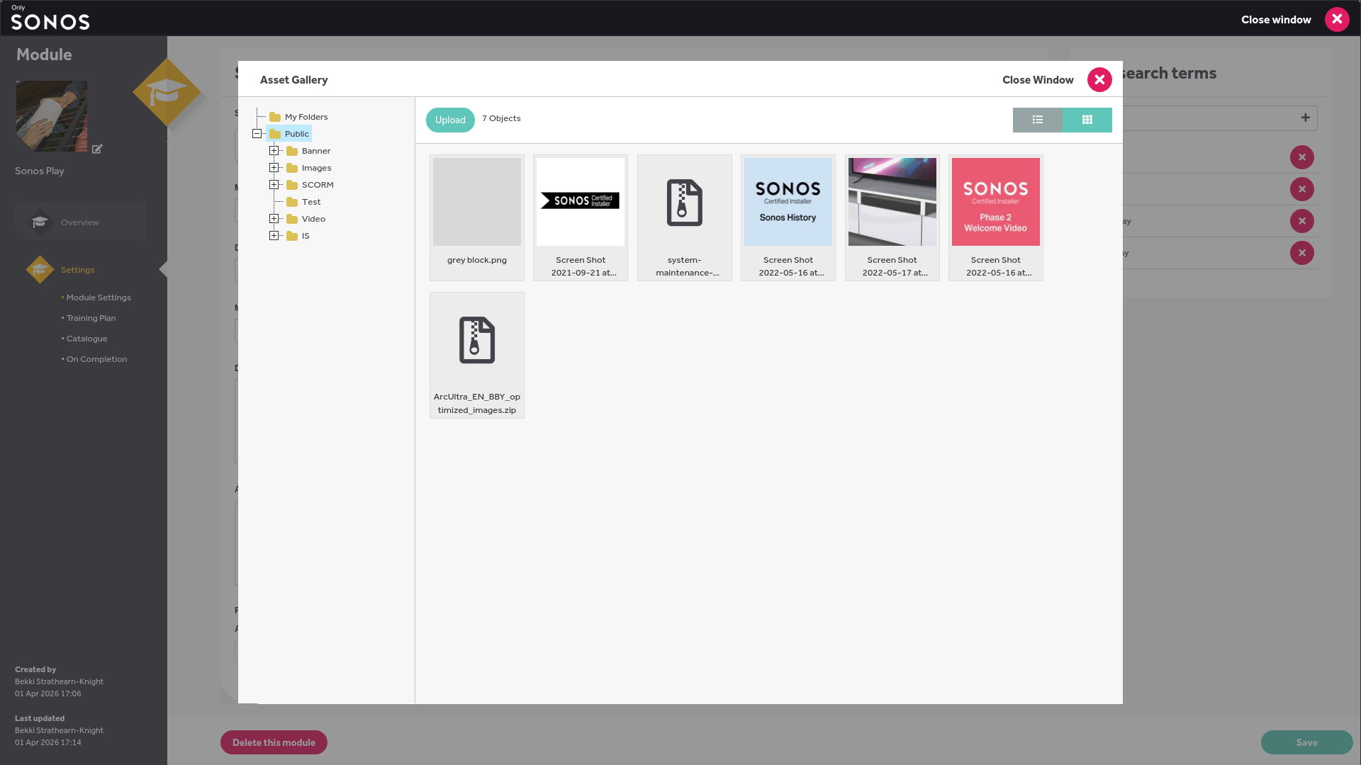Expand the Video folder

274,219
